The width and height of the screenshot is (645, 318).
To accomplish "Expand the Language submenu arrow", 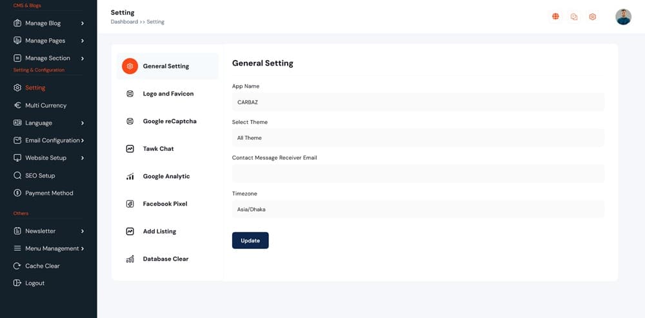I will click(x=83, y=123).
